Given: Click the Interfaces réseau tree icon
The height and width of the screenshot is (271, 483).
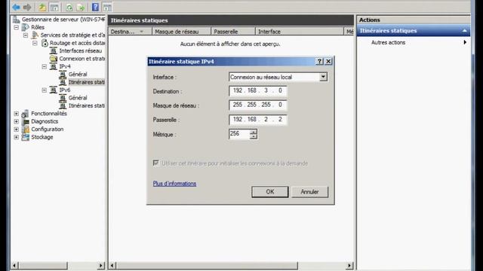Looking at the screenshot, I should (x=54, y=50).
